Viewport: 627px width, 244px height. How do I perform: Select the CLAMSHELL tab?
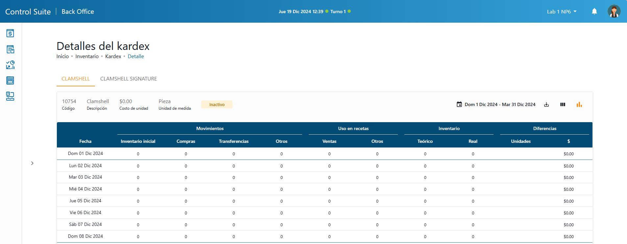[x=76, y=79]
